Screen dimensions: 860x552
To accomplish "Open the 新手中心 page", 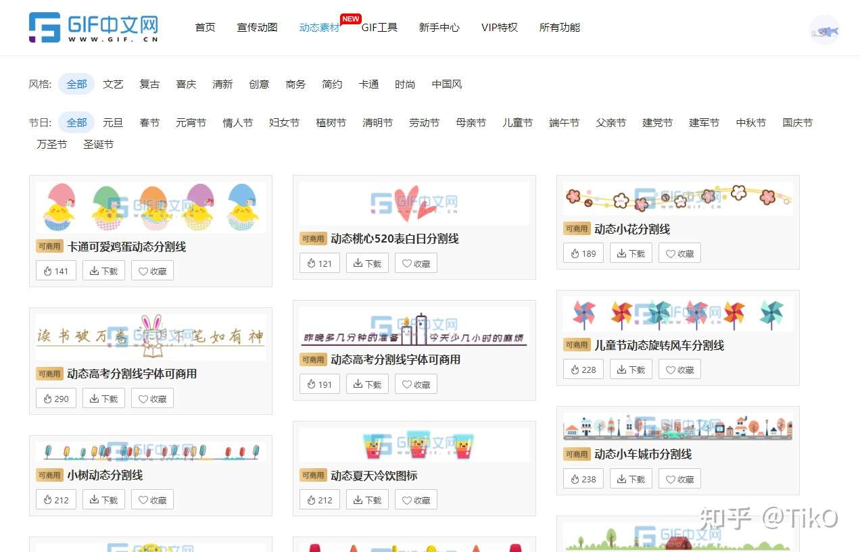I will click(439, 28).
